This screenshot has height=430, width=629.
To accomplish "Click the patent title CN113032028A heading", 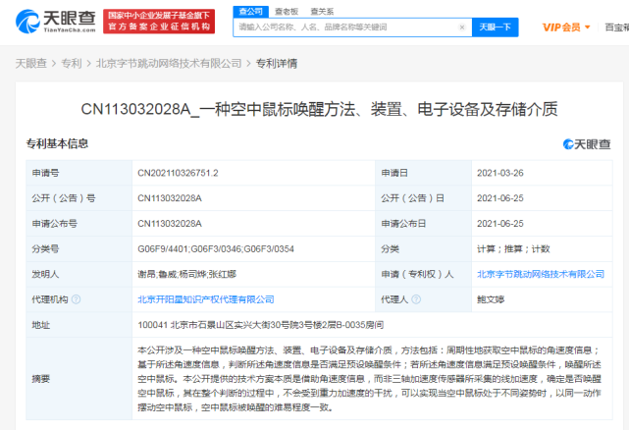I will click(x=319, y=109).
